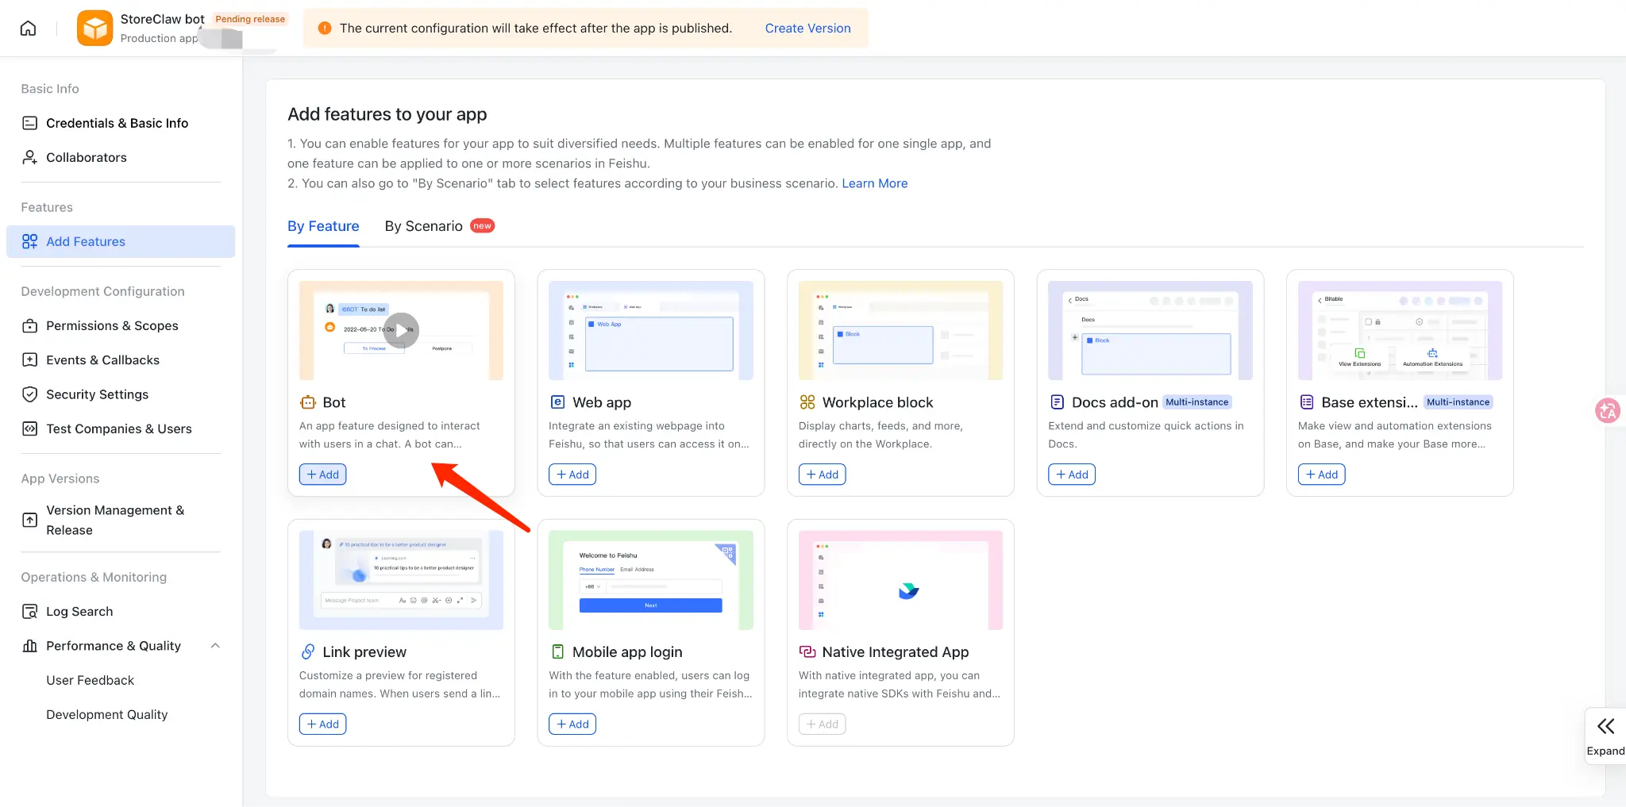Open the StoreClaw bot app logo
The height and width of the screenshot is (807, 1626).
pos(94,29)
